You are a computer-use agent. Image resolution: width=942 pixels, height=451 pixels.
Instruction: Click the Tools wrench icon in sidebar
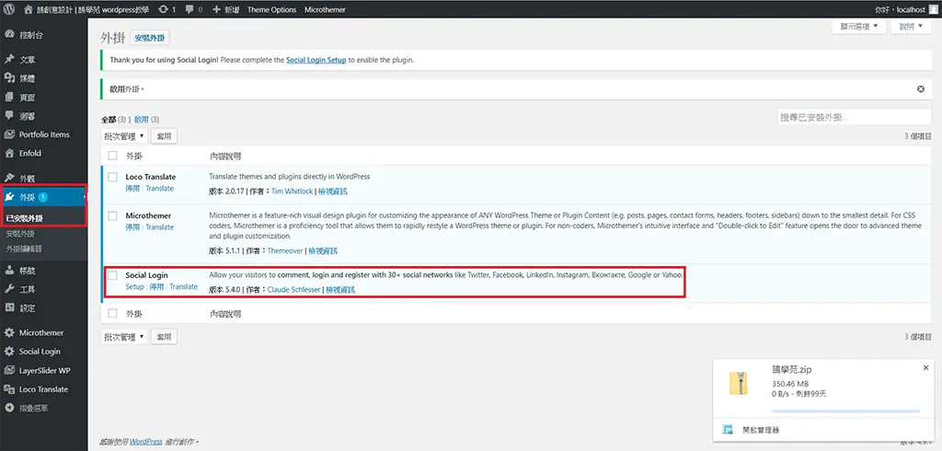pyautogui.click(x=9, y=289)
